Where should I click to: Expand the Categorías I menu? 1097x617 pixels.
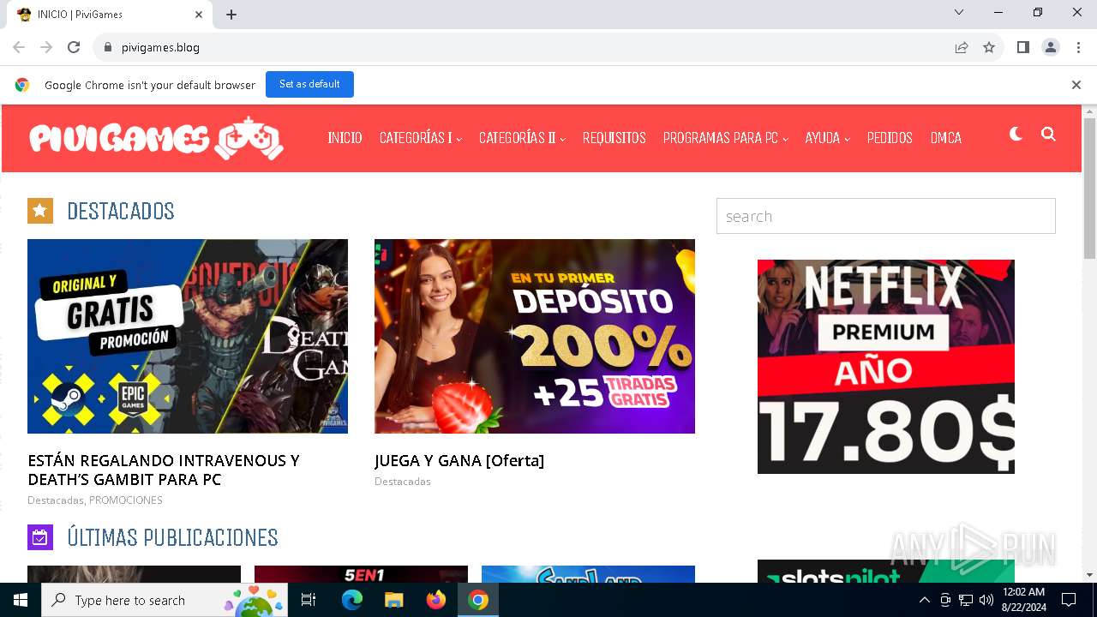421,138
